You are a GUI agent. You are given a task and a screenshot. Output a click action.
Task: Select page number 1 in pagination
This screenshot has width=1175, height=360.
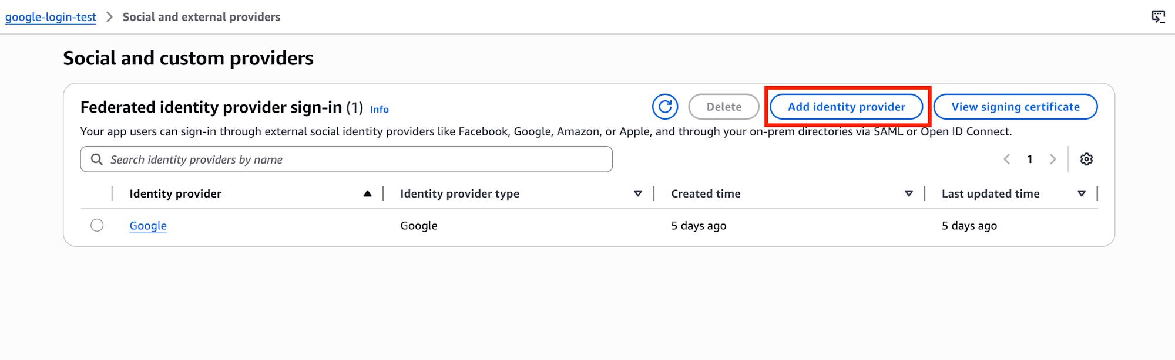[x=1029, y=159]
